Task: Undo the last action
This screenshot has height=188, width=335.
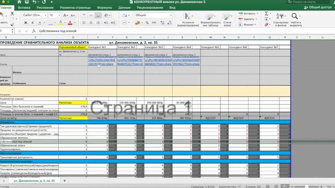Action: (35, 2)
